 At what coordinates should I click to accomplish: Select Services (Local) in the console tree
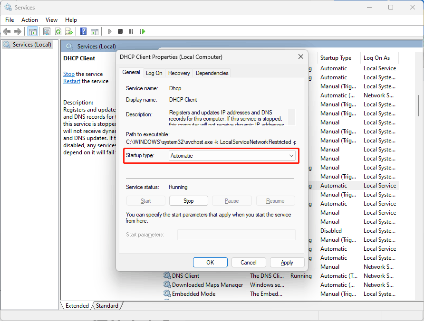click(x=28, y=45)
